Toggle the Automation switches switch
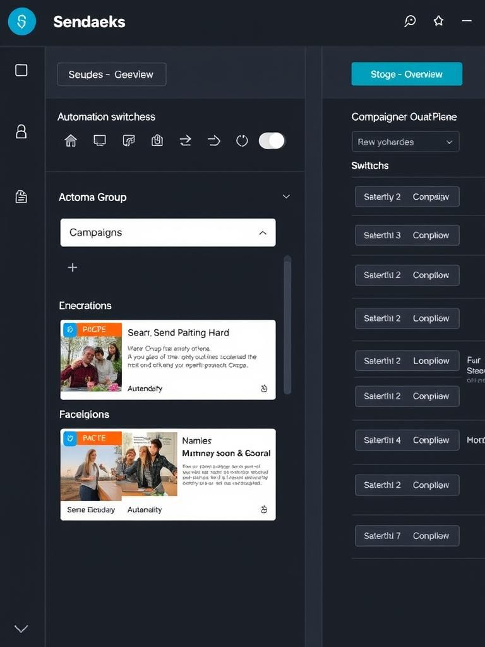 click(x=272, y=141)
